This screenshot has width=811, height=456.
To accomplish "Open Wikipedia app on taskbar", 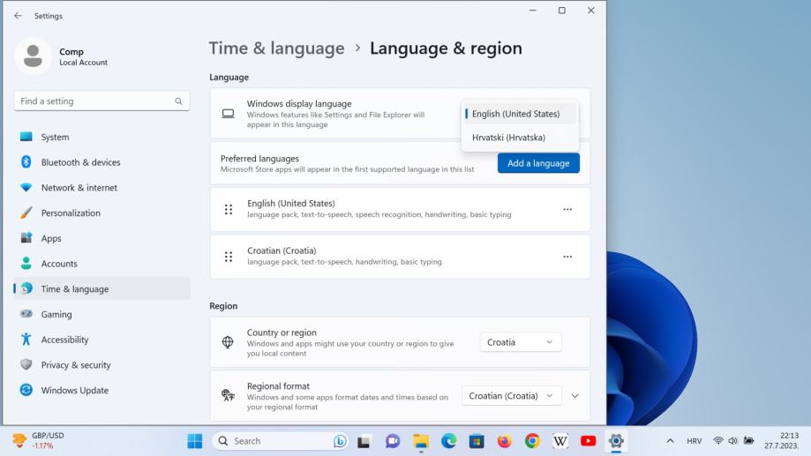I will pyautogui.click(x=560, y=441).
